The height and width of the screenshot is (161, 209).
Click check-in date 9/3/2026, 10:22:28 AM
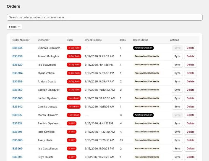click(100, 157)
